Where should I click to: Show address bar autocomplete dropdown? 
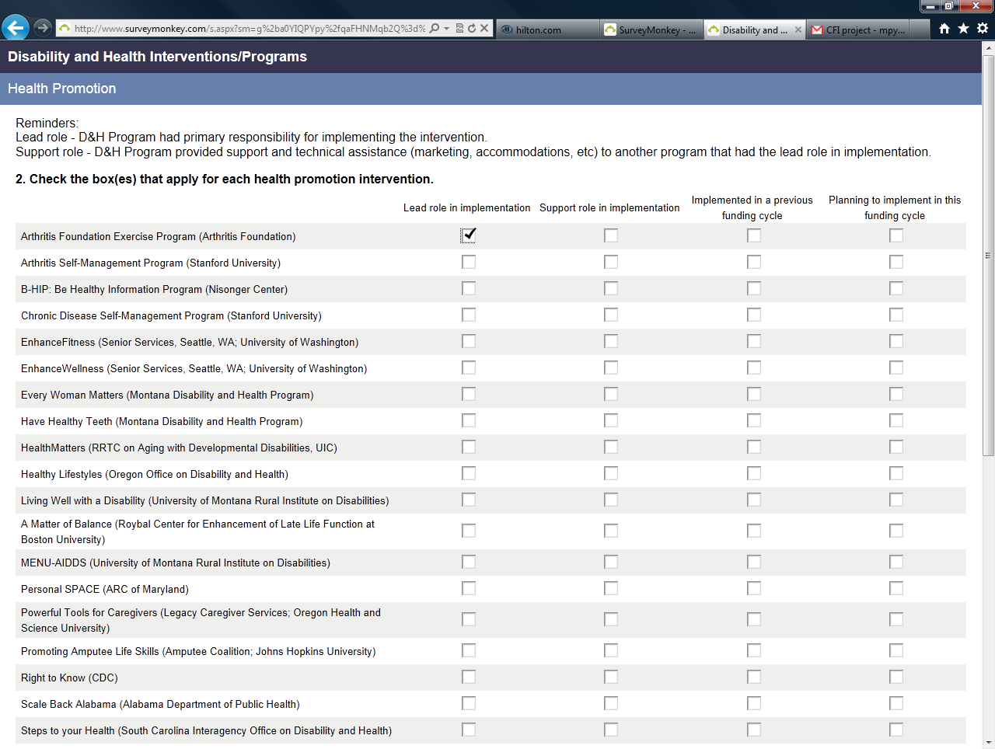[446, 29]
